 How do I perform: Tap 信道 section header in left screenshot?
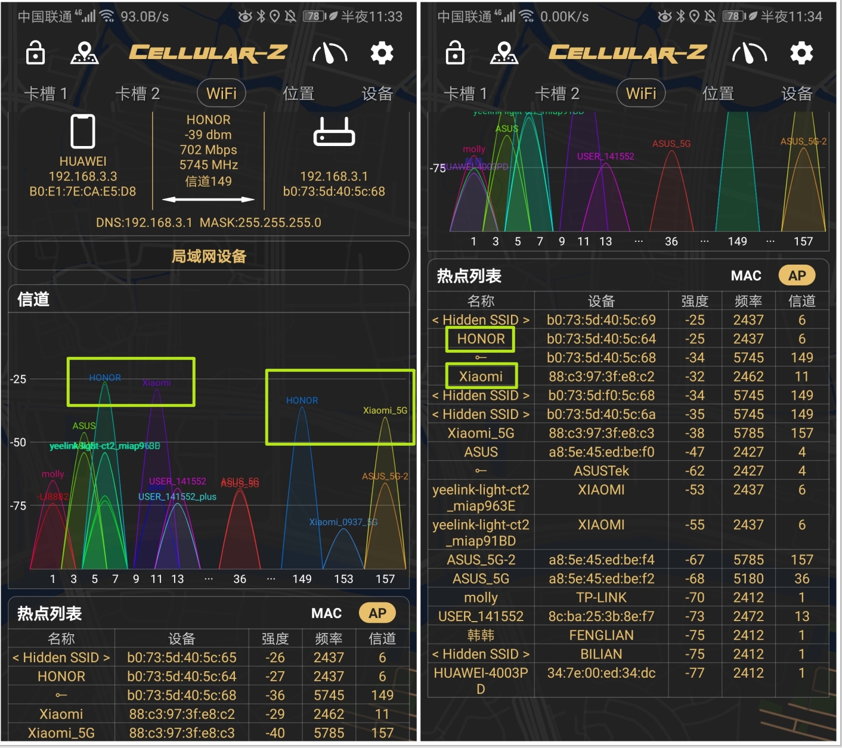[x=33, y=299]
